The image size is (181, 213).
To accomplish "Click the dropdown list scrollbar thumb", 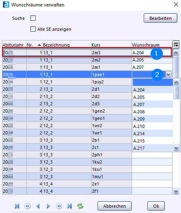I will [x=177, y=92].
